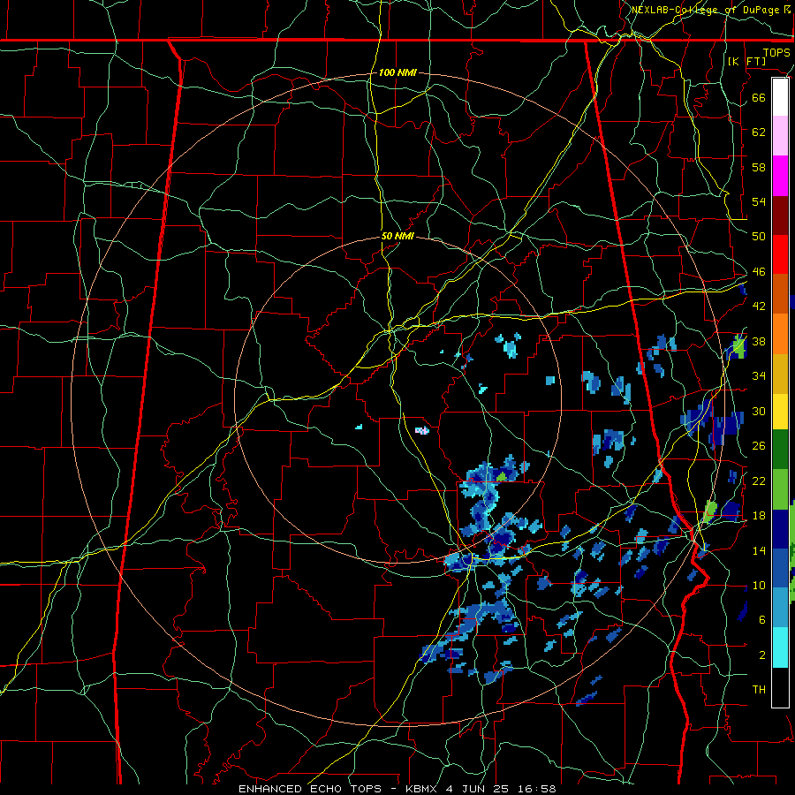The width and height of the screenshot is (795, 795).
Task: Click the magenta legend swatch beside 58
Action: coord(780,175)
